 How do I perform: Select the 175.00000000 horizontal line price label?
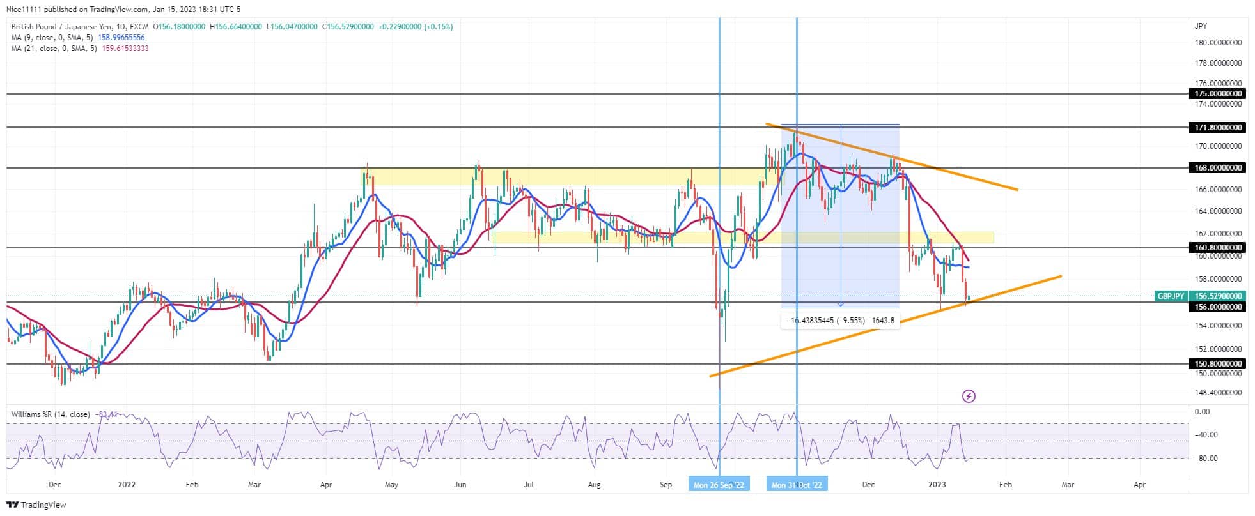point(1219,94)
